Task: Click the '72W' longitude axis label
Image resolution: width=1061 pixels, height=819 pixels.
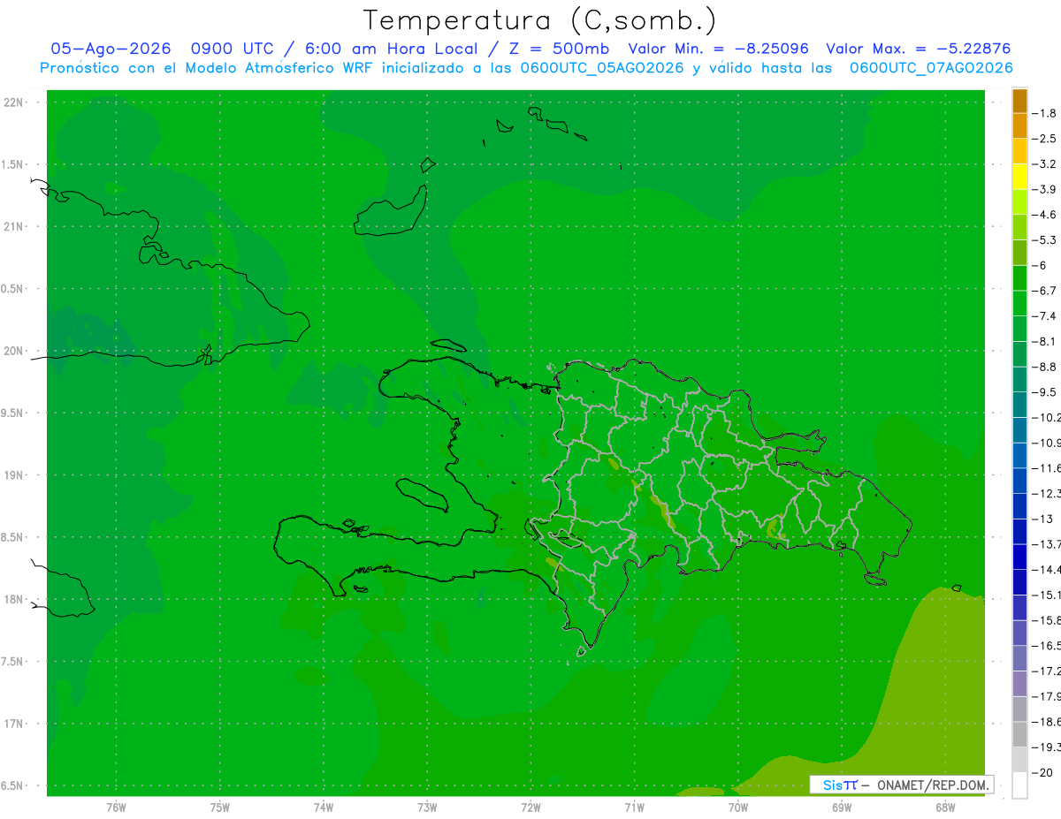Action: click(530, 807)
